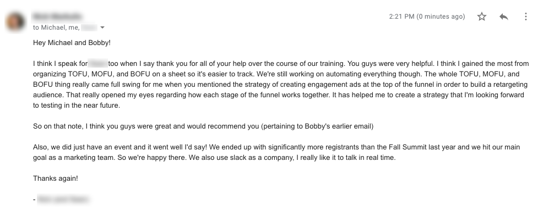This screenshot has height=211, width=538.
Task: Open the sender's blurred profile avatar
Action: pyautogui.click(x=15, y=21)
